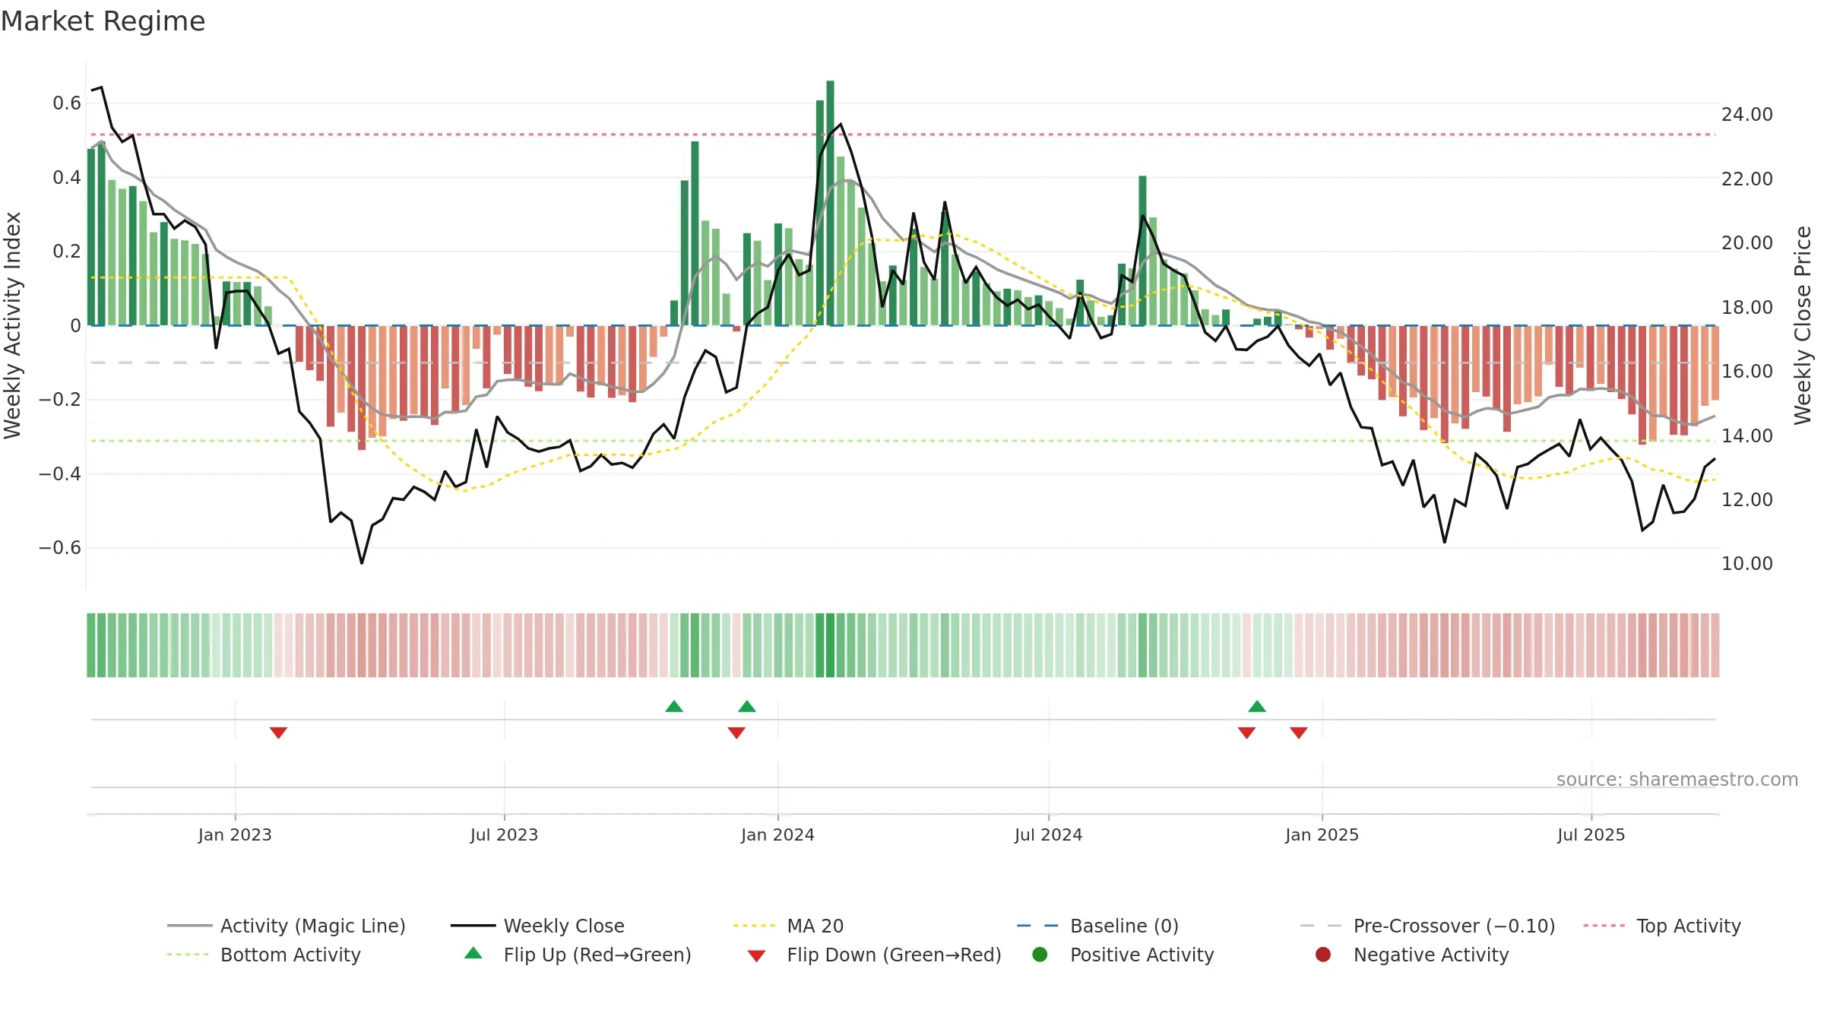Click the 0 baseline tick label
The height and width of the screenshot is (1026, 1824).
[x=75, y=326]
